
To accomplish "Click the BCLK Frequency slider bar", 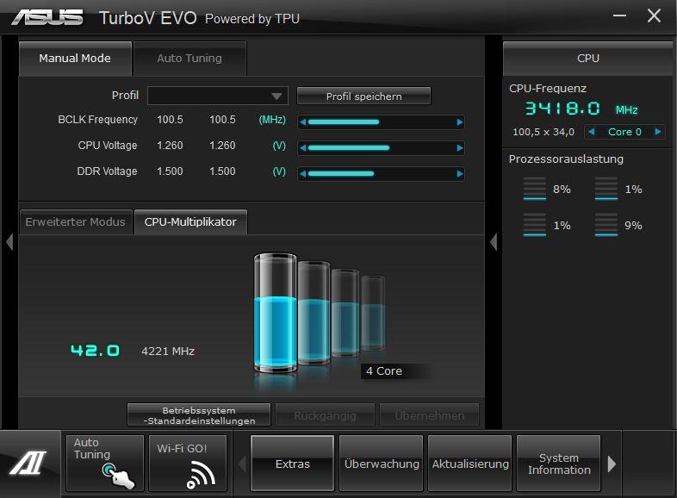I will point(382,122).
